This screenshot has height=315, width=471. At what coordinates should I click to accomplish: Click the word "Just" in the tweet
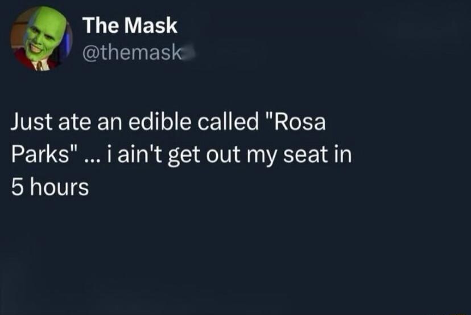click(30, 124)
